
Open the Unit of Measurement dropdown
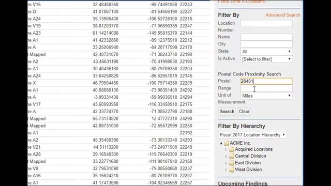click(266, 96)
